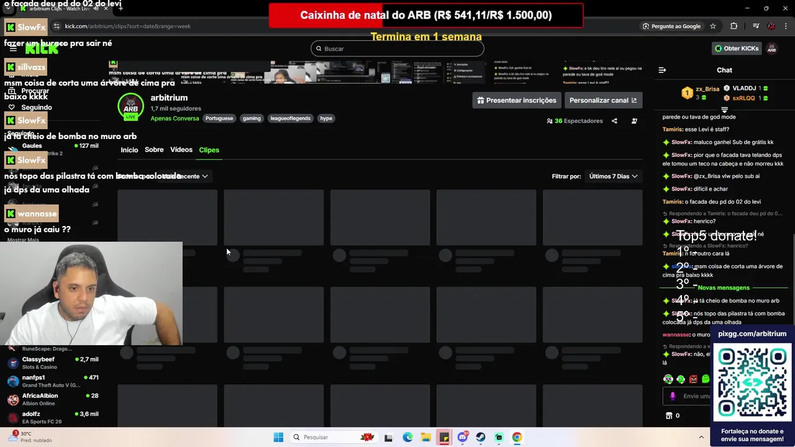Click the Kick logo

click(41, 48)
